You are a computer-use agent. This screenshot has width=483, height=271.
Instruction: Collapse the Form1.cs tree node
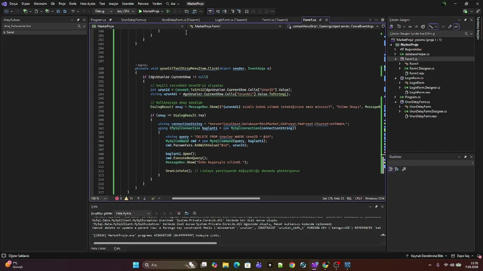(x=395, y=59)
